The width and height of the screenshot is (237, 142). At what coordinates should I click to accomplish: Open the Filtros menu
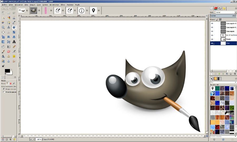[63, 5]
